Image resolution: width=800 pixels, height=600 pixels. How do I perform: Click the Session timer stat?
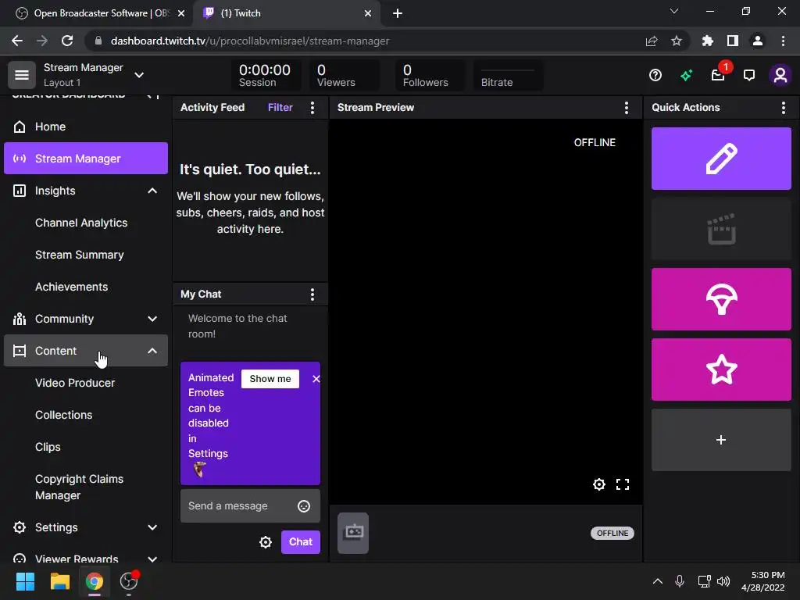pyautogui.click(x=265, y=76)
